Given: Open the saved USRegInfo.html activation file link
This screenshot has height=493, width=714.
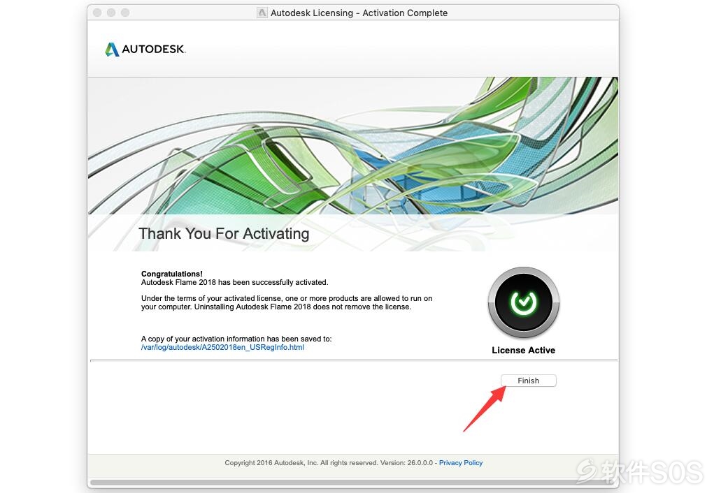Looking at the screenshot, I should point(222,348).
